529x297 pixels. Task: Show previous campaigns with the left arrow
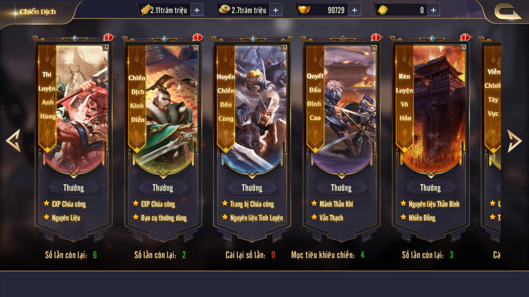[13, 141]
